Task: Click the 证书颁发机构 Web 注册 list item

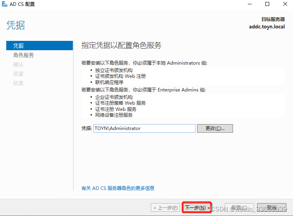Action: tap(120, 76)
